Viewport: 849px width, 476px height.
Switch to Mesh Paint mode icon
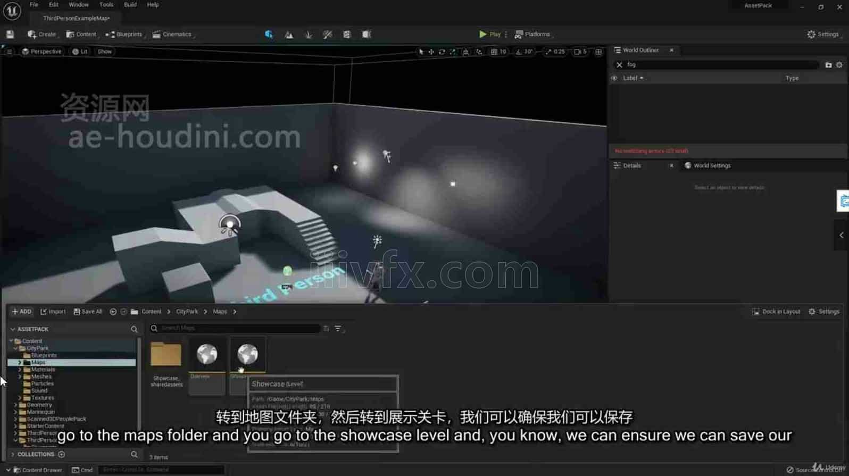[328, 34]
